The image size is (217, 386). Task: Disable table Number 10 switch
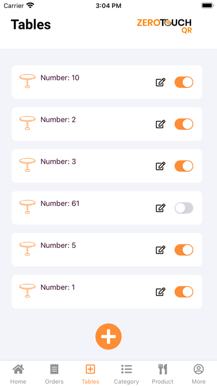pyautogui.click(x=184, y=82)
